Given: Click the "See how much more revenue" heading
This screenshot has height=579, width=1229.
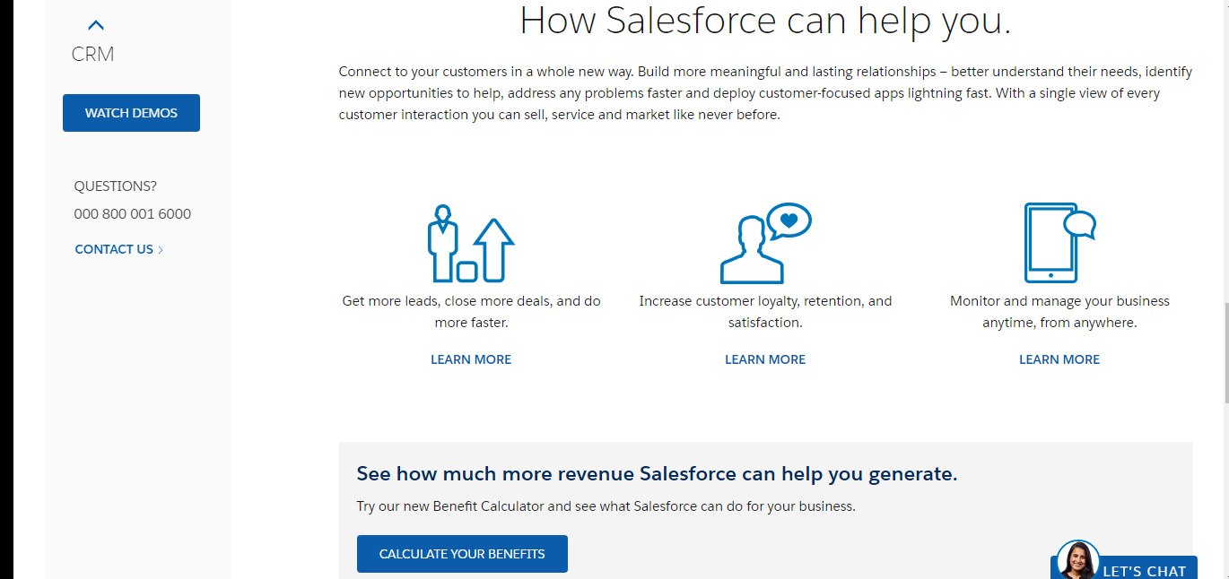Looking at the screenshot, I should point(657,473).
